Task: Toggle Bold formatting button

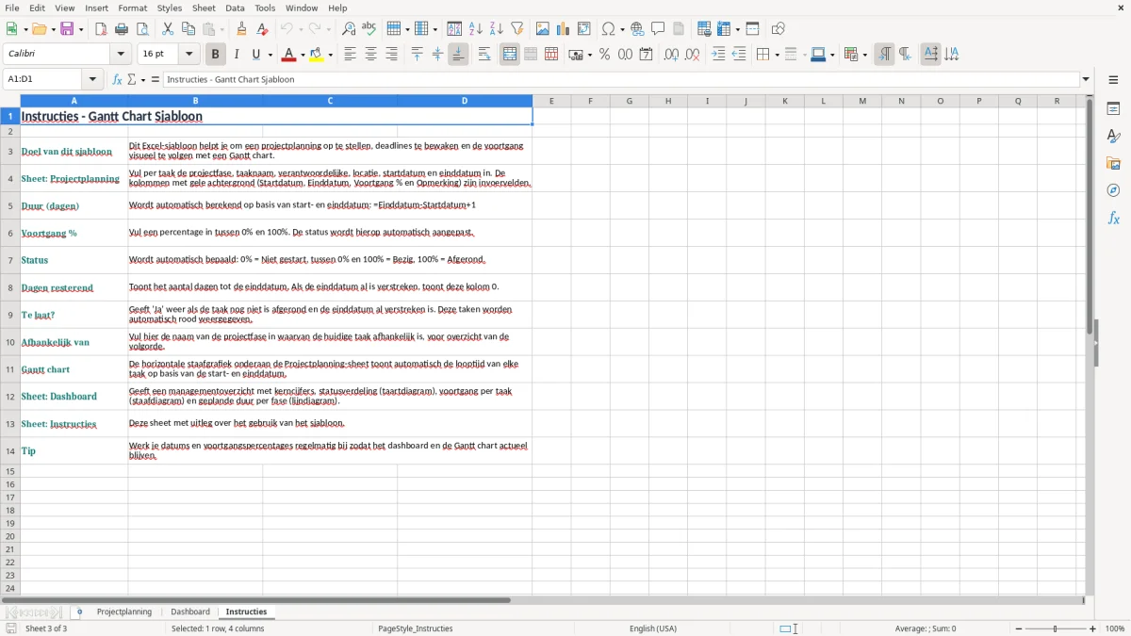Action: (x=216, y=55)
